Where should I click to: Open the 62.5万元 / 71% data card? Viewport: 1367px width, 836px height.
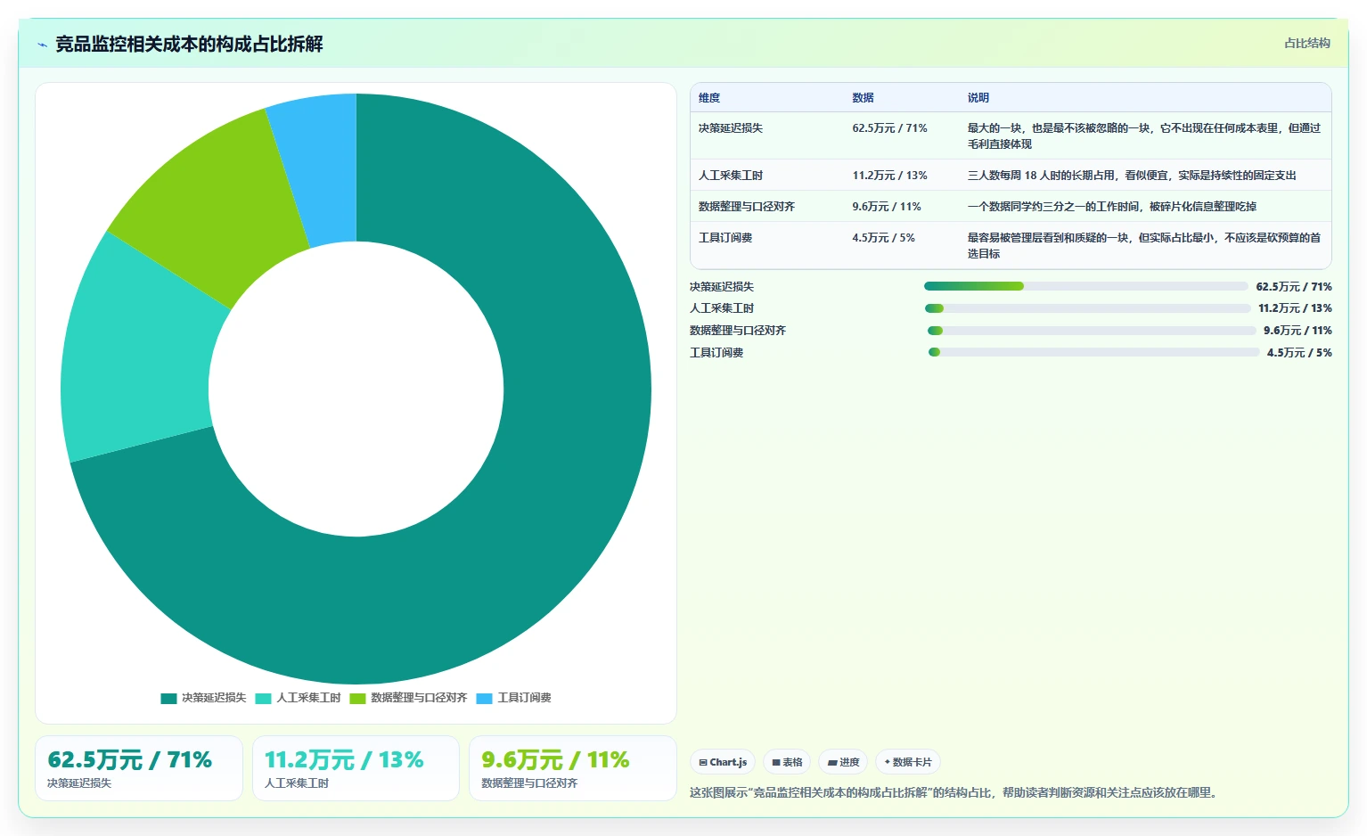click(x=139, y=768)
